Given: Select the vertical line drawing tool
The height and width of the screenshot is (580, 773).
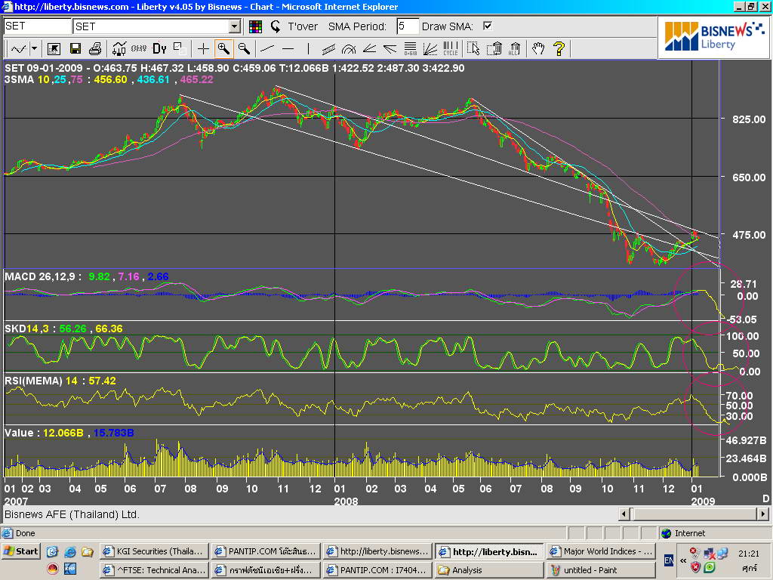Looking at the screenshot, I should point(308,48).
